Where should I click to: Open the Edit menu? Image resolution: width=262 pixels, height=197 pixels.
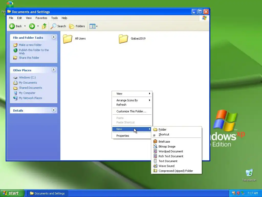[x=19, y=18]
